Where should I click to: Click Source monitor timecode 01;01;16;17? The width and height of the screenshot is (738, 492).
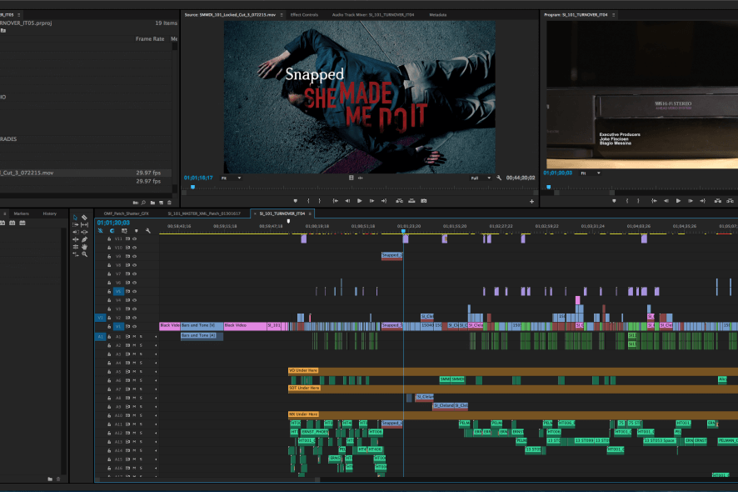pyautogui.click(x=198, y=178)
